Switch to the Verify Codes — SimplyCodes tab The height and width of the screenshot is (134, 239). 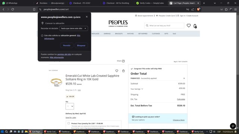pos(150,3)
